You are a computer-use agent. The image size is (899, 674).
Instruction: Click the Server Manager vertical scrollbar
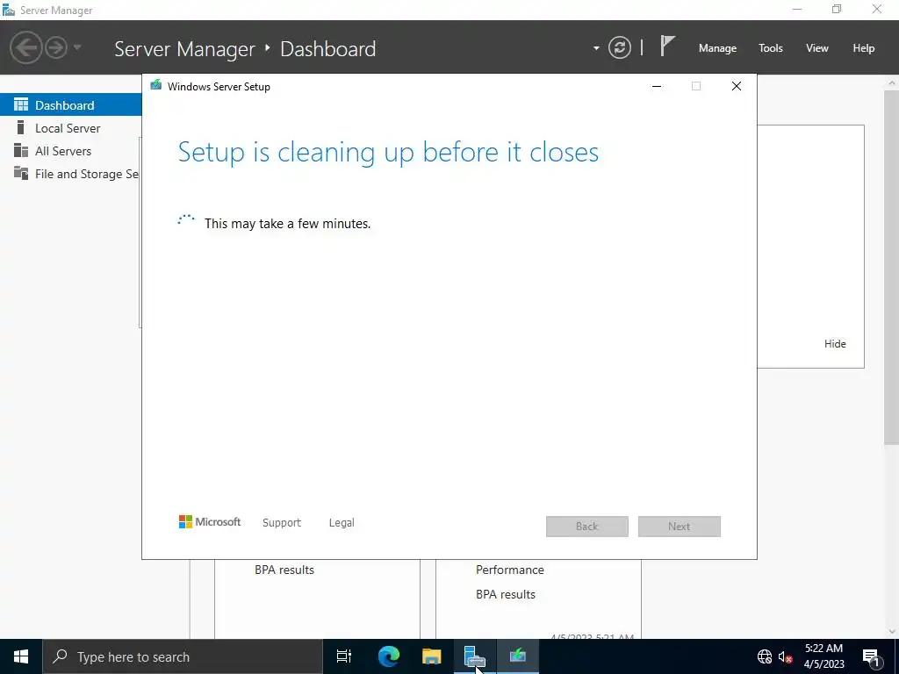892,265
